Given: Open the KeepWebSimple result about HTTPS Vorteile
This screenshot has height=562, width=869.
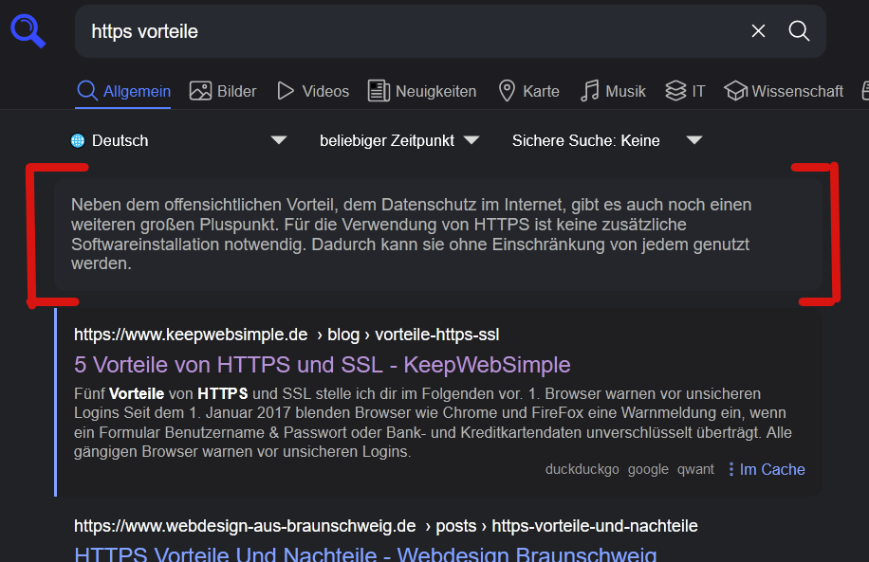Looking at the screenshot, I should pos(323,365).
